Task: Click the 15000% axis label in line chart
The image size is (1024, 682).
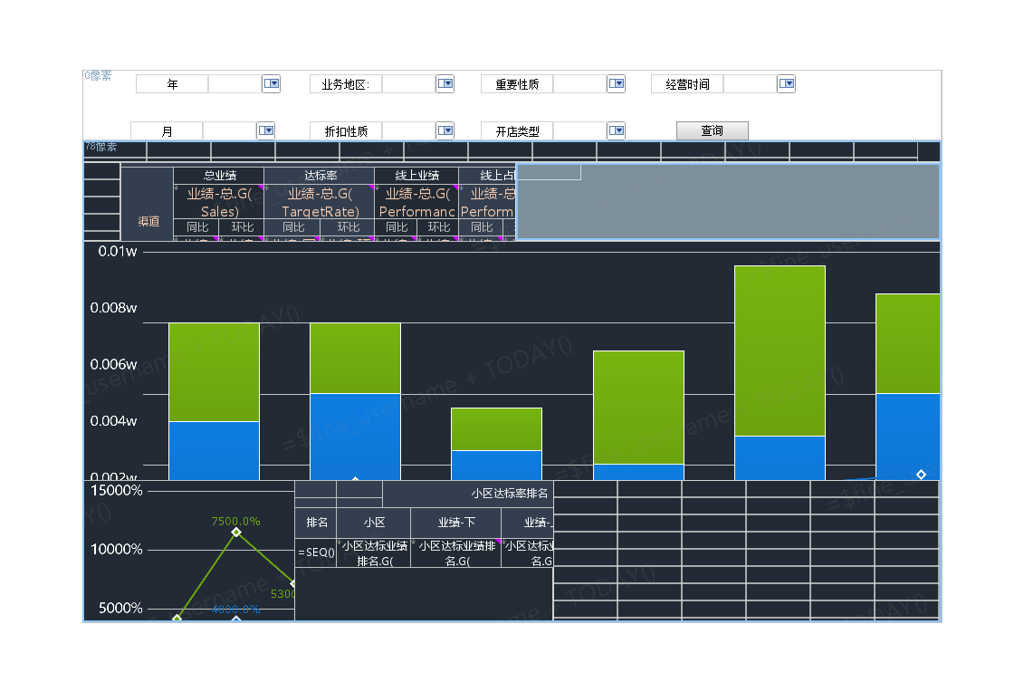Action: point(116,491)
